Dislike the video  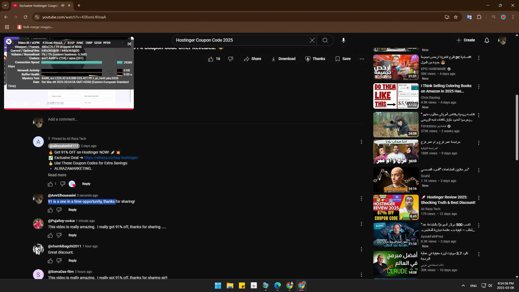(x=231, y=59)
